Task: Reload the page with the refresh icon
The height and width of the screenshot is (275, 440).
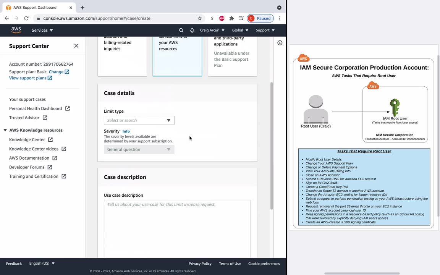Action: point(26,18)
